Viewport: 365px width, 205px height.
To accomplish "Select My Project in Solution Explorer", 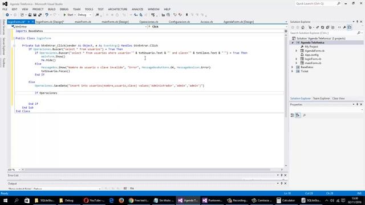I will point(311,47).
